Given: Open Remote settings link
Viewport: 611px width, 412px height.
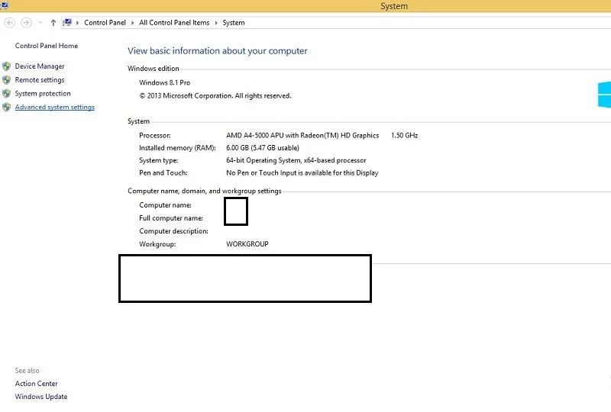Looking at the screenshot, I should click(40, 80).
